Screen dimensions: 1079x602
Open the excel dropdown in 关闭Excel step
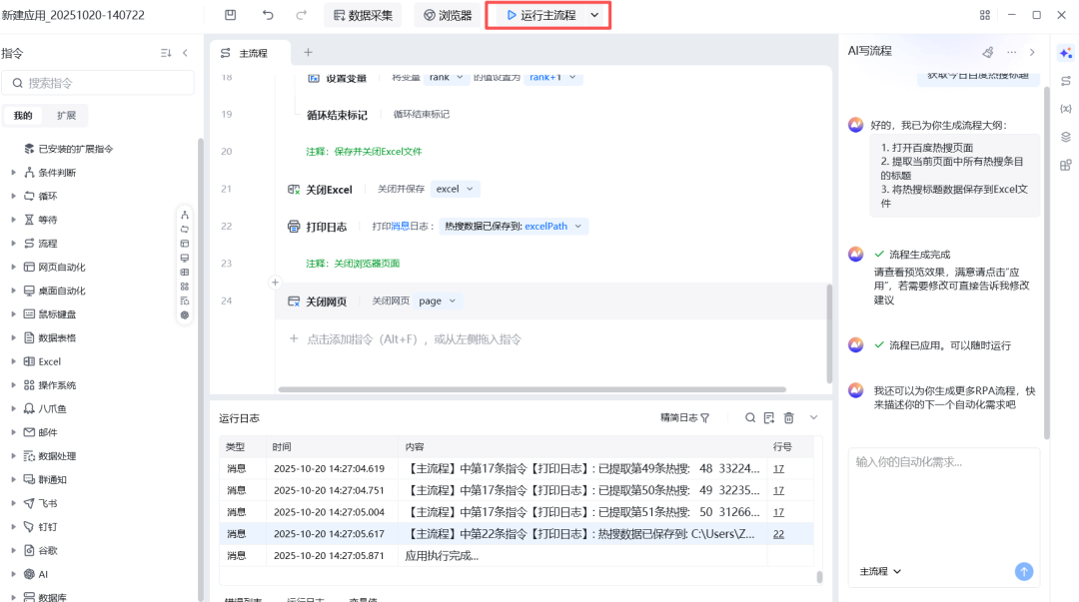coord(455,189)
